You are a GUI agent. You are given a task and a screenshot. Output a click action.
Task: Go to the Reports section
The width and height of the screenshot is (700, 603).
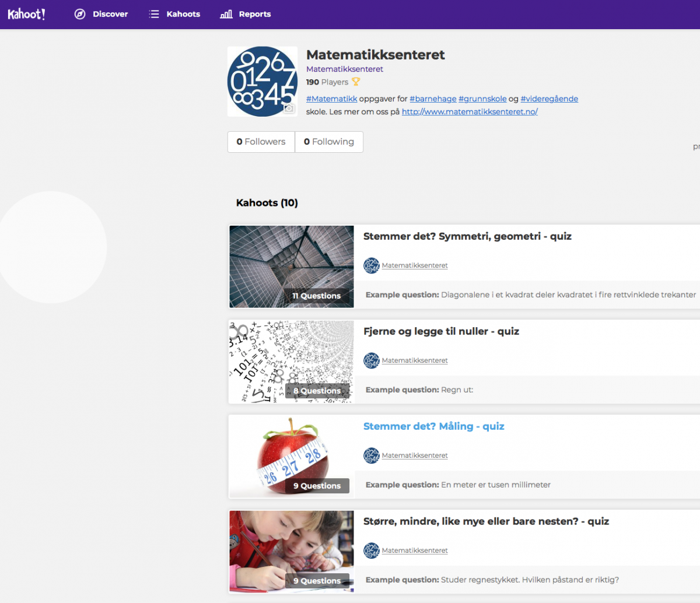pyautogui.click(x=246, y=14)
